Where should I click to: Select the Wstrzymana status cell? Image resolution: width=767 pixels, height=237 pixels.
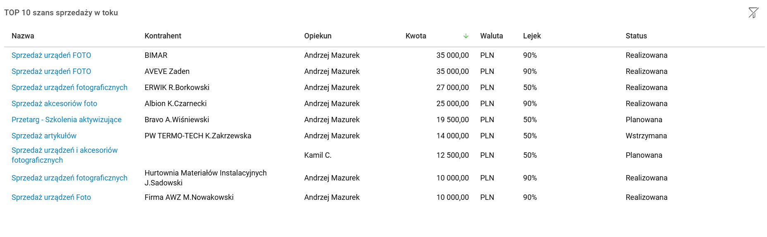click(646, 136)
